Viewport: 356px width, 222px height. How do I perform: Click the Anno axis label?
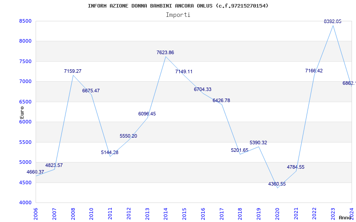point(345,218)
